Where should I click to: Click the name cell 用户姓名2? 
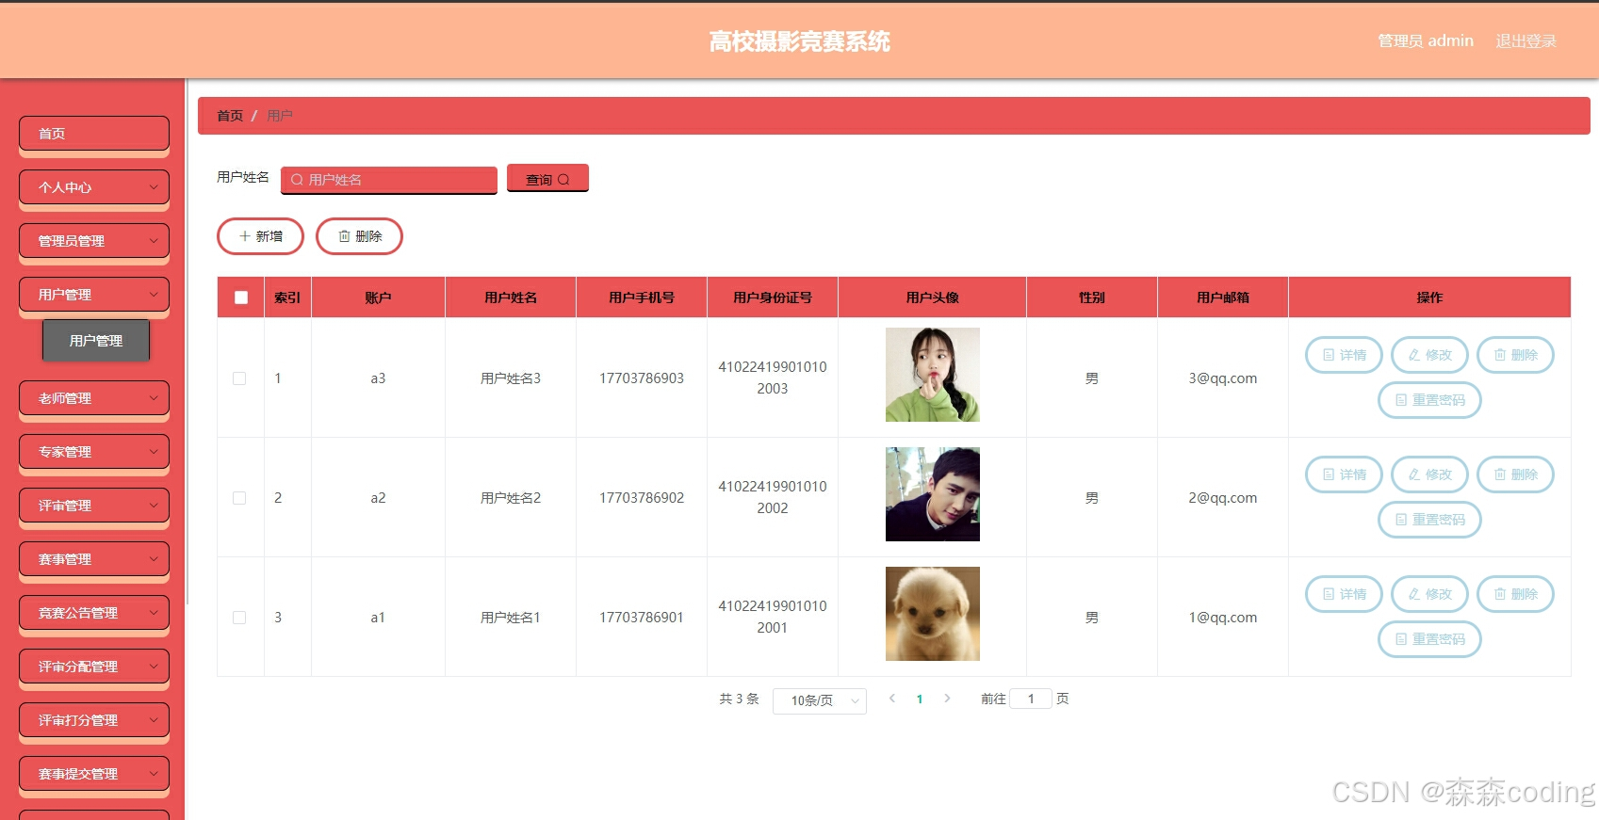coord(510,498)
